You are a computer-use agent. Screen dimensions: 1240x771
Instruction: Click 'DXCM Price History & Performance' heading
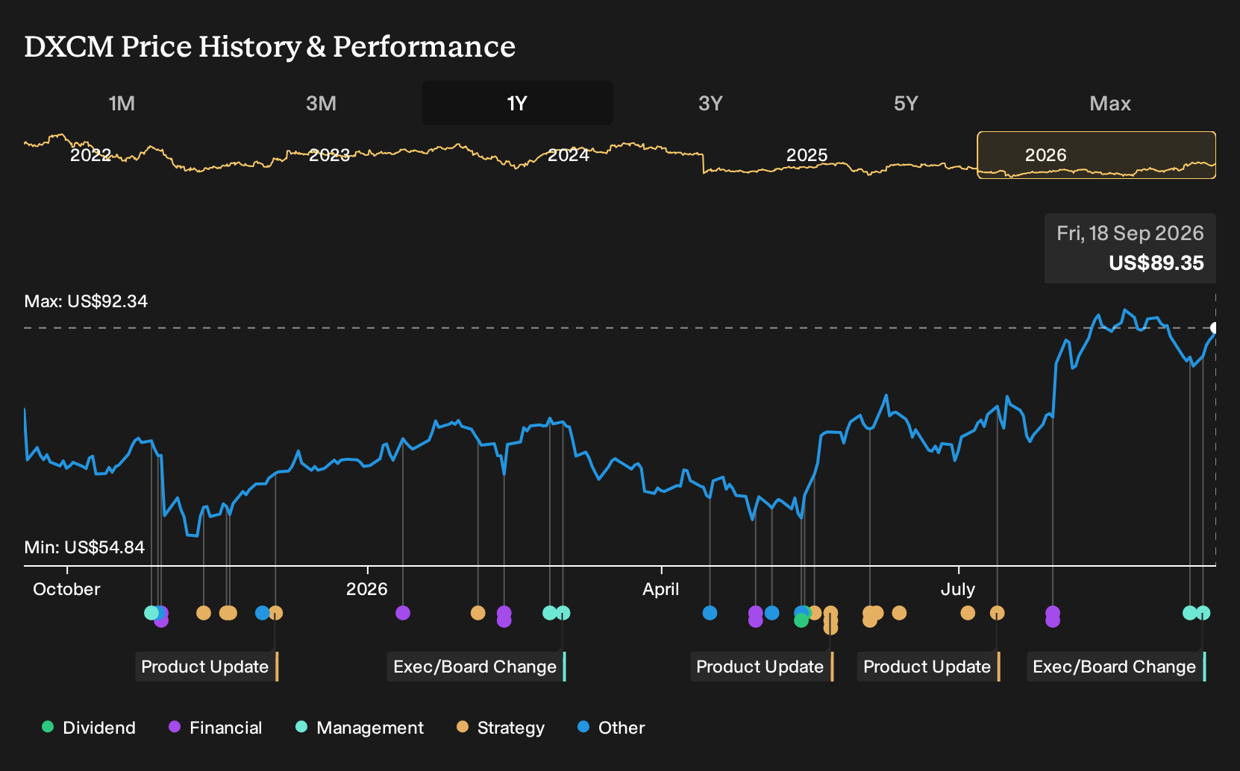click(x=270, y=46)
